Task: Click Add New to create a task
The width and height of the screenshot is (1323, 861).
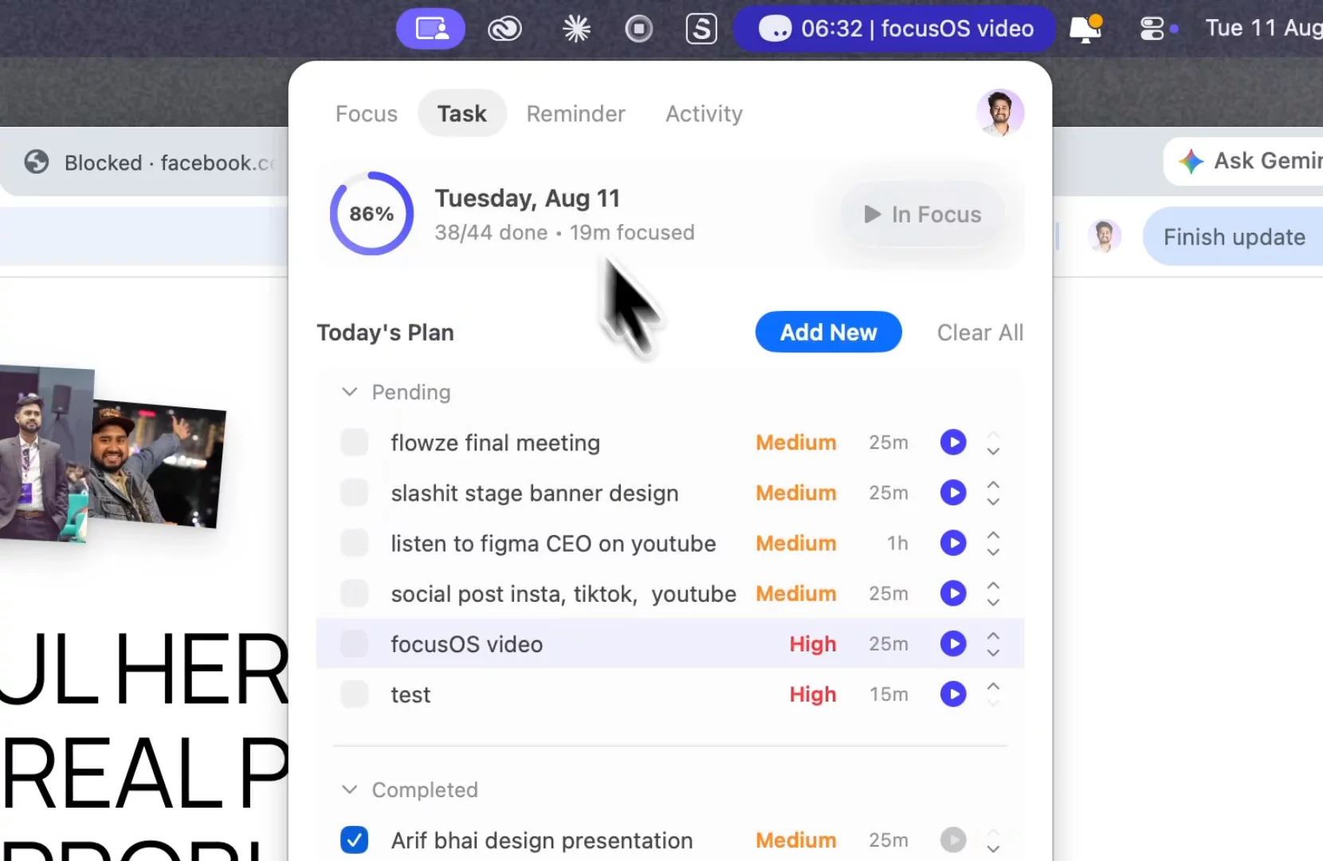Action: [x=829, y=332]
